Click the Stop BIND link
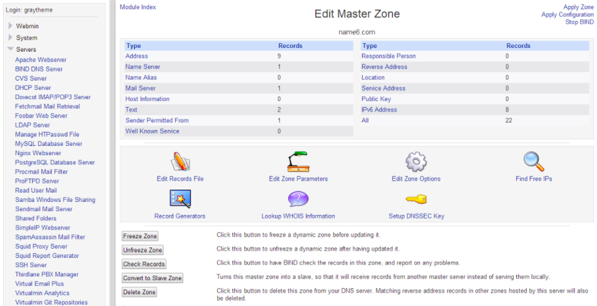This screenshot has height=306, width=597. (580, 22)
